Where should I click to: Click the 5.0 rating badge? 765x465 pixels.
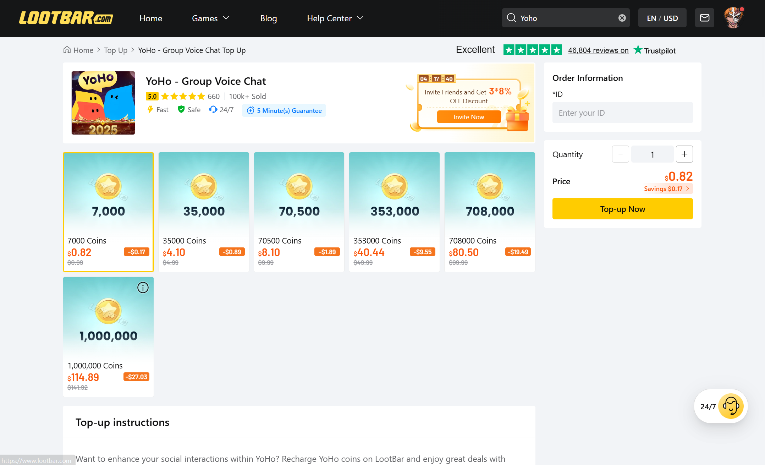click(x=152, y=96)
